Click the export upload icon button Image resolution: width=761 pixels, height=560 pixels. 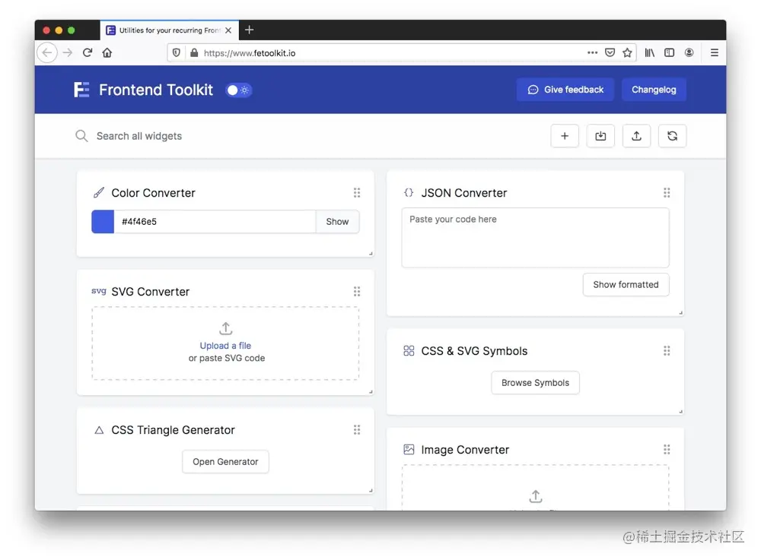(x=636, y=136)
